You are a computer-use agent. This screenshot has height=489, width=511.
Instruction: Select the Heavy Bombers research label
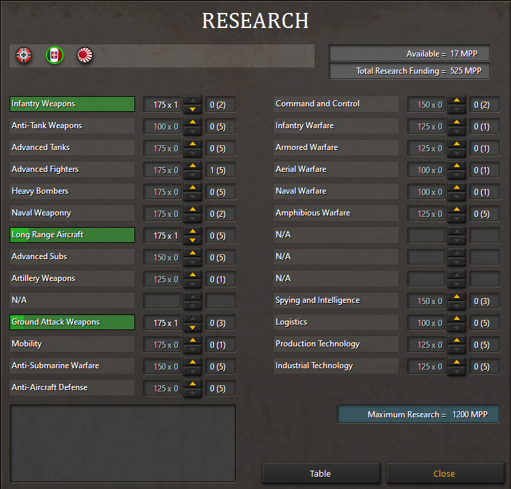[72, 191]
